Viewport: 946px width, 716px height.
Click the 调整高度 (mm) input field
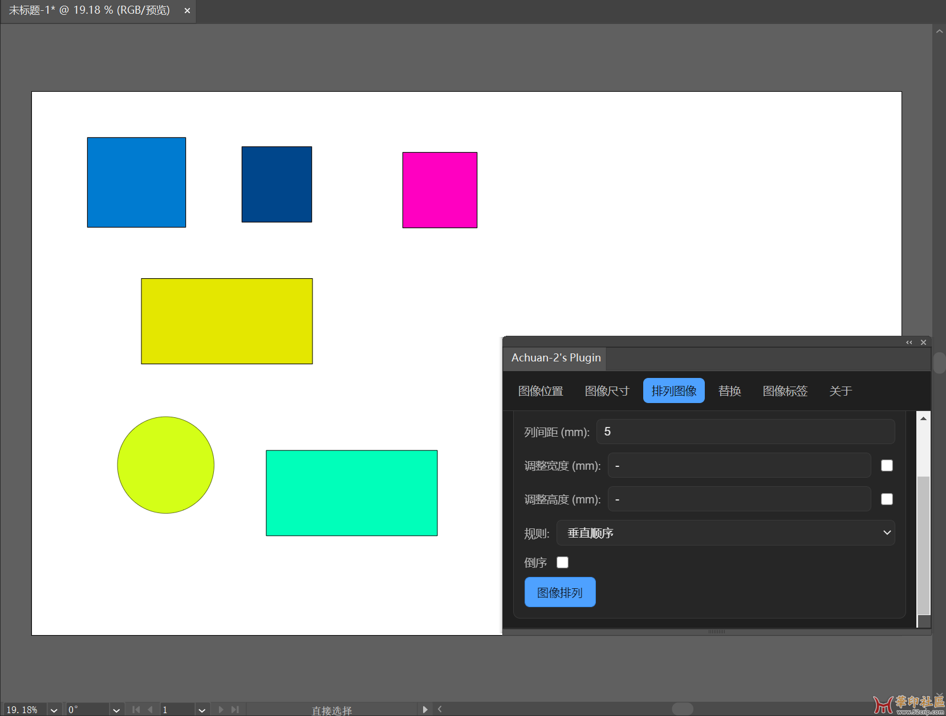click(739, 499)
